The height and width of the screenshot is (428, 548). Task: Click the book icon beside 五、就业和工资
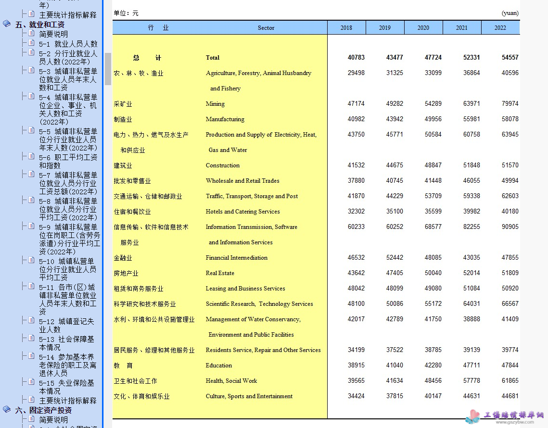point(7,23)
